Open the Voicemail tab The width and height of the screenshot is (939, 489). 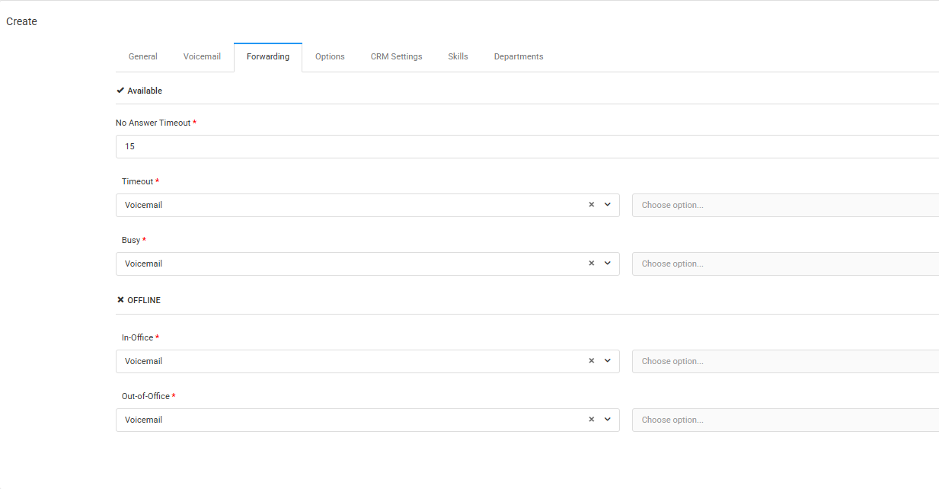(x=202, y=57)
